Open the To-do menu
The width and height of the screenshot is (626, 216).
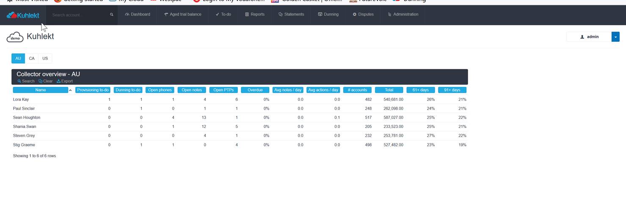[x=223, y=14]
